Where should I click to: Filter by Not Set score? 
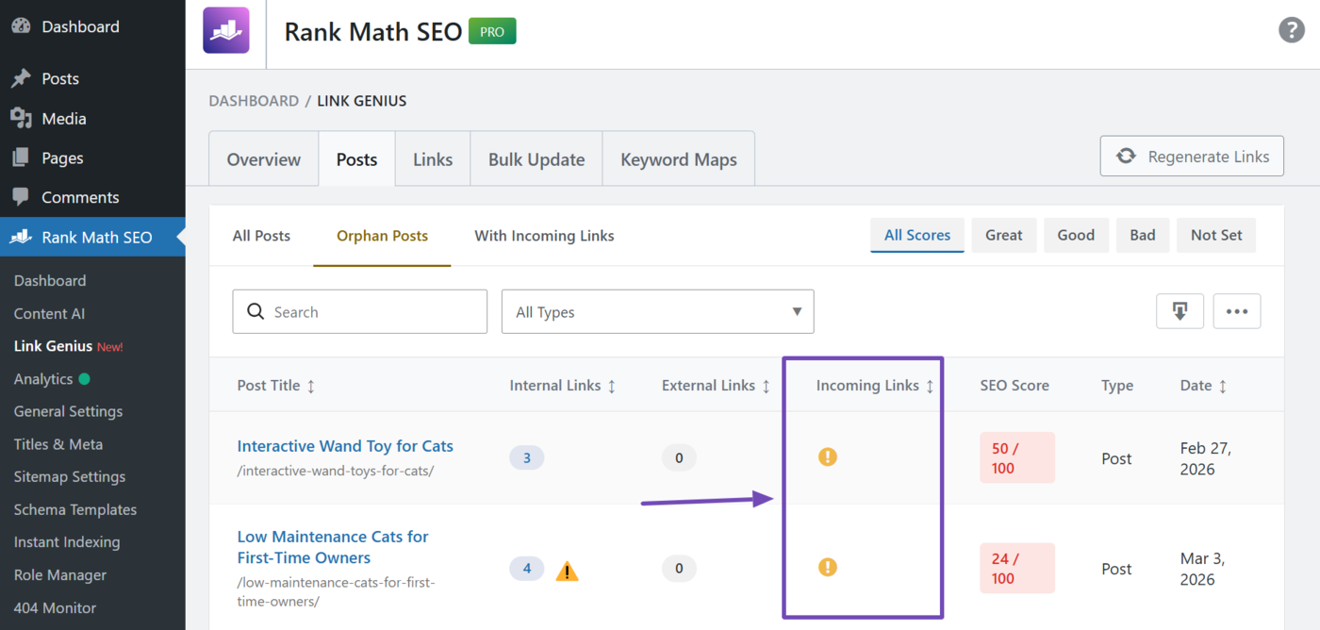(1216, 235)
